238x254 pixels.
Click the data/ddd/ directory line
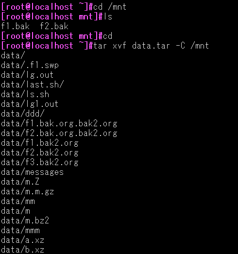(x=23, y=114)
